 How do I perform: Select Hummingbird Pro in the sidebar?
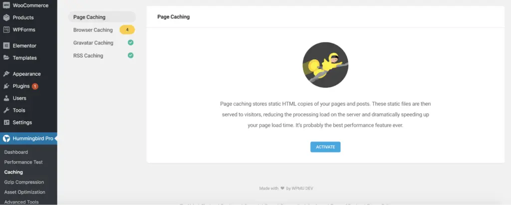click(x=28, y=139)
